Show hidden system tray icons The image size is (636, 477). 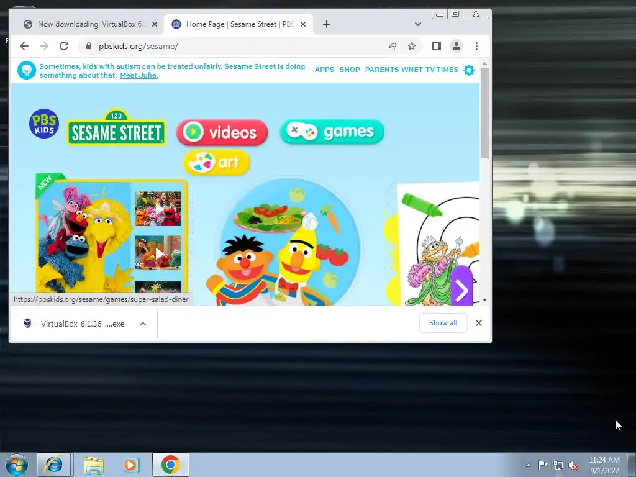[x=528, y=466]
